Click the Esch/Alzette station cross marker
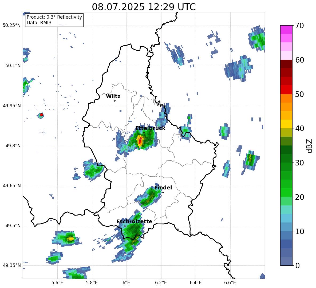Screen dimensions: 316x288 pos(125,226)
